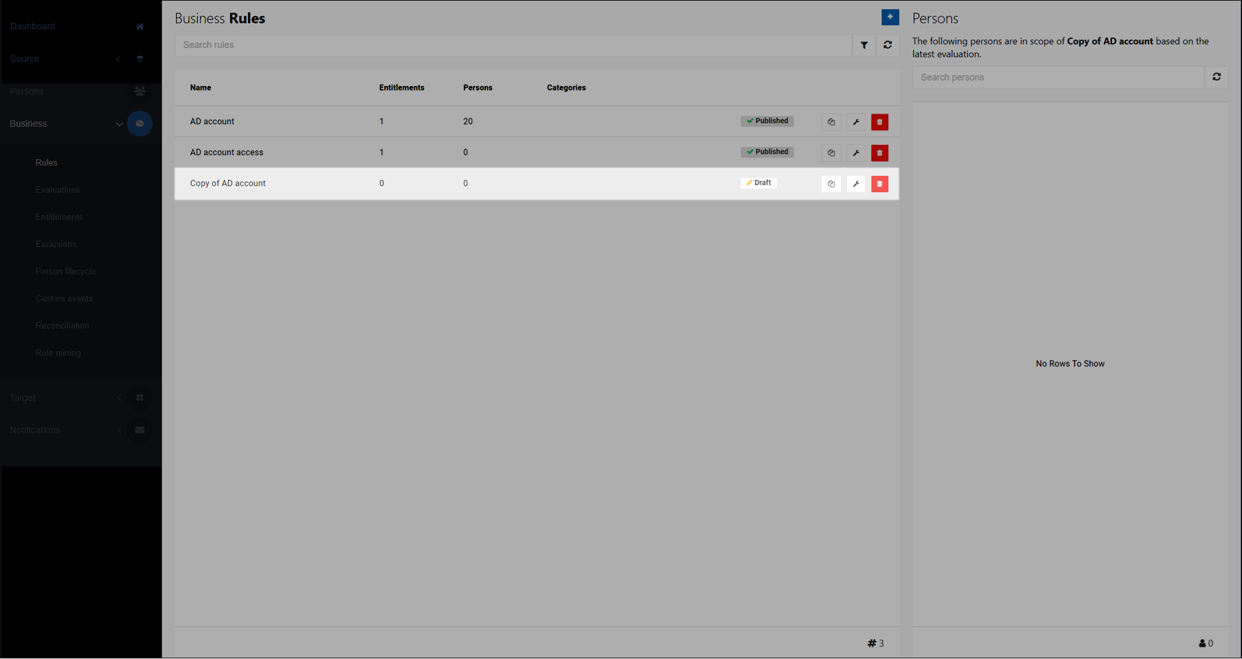The width and height of the screenshot is (1242, 659).
Task: Collapse the Business menu section
Action: [x=119, y=124]
